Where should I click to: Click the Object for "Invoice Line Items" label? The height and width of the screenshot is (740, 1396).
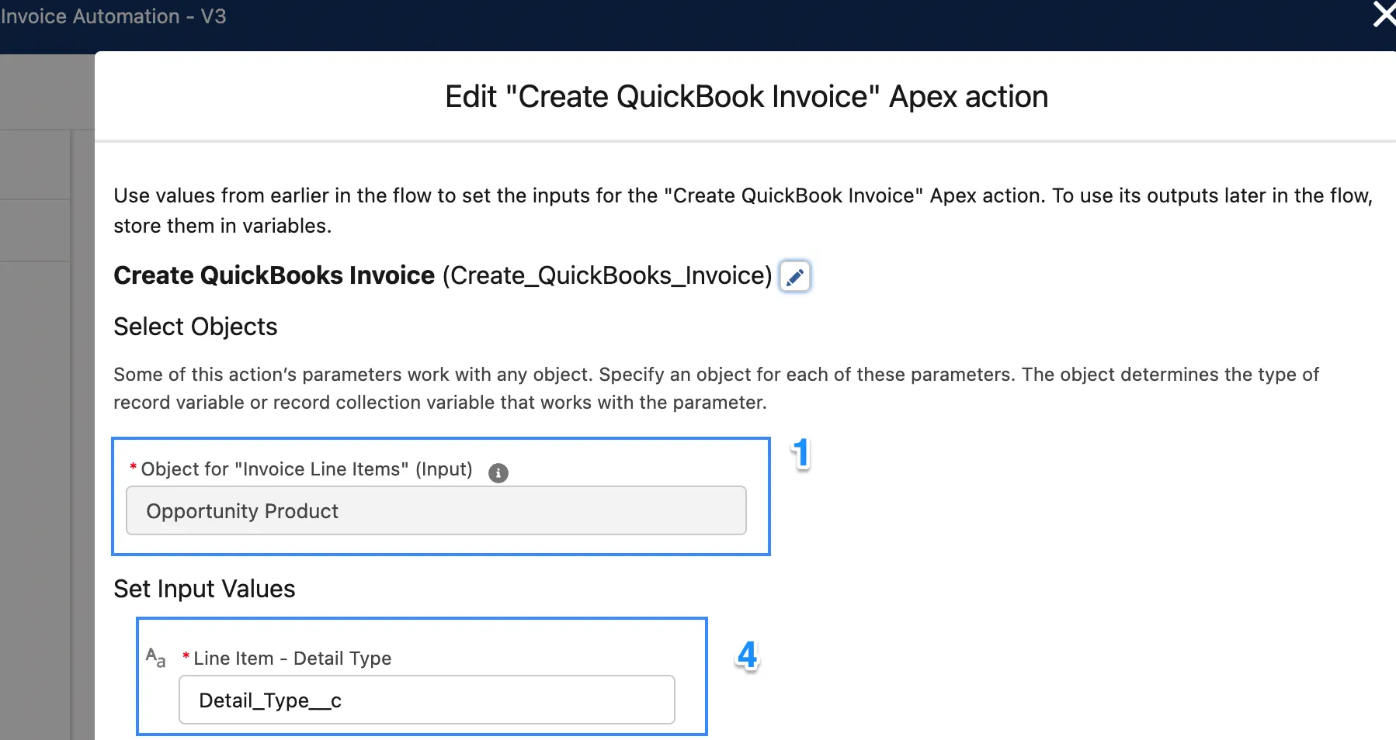[307, 469]
